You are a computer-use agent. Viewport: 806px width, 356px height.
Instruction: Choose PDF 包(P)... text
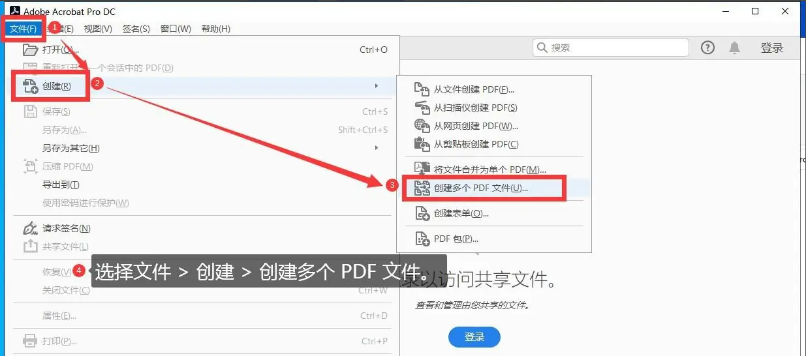click(x=456, y=239)
